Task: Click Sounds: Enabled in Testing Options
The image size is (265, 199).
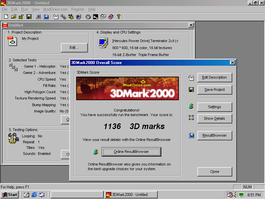Action: [37, 154]
